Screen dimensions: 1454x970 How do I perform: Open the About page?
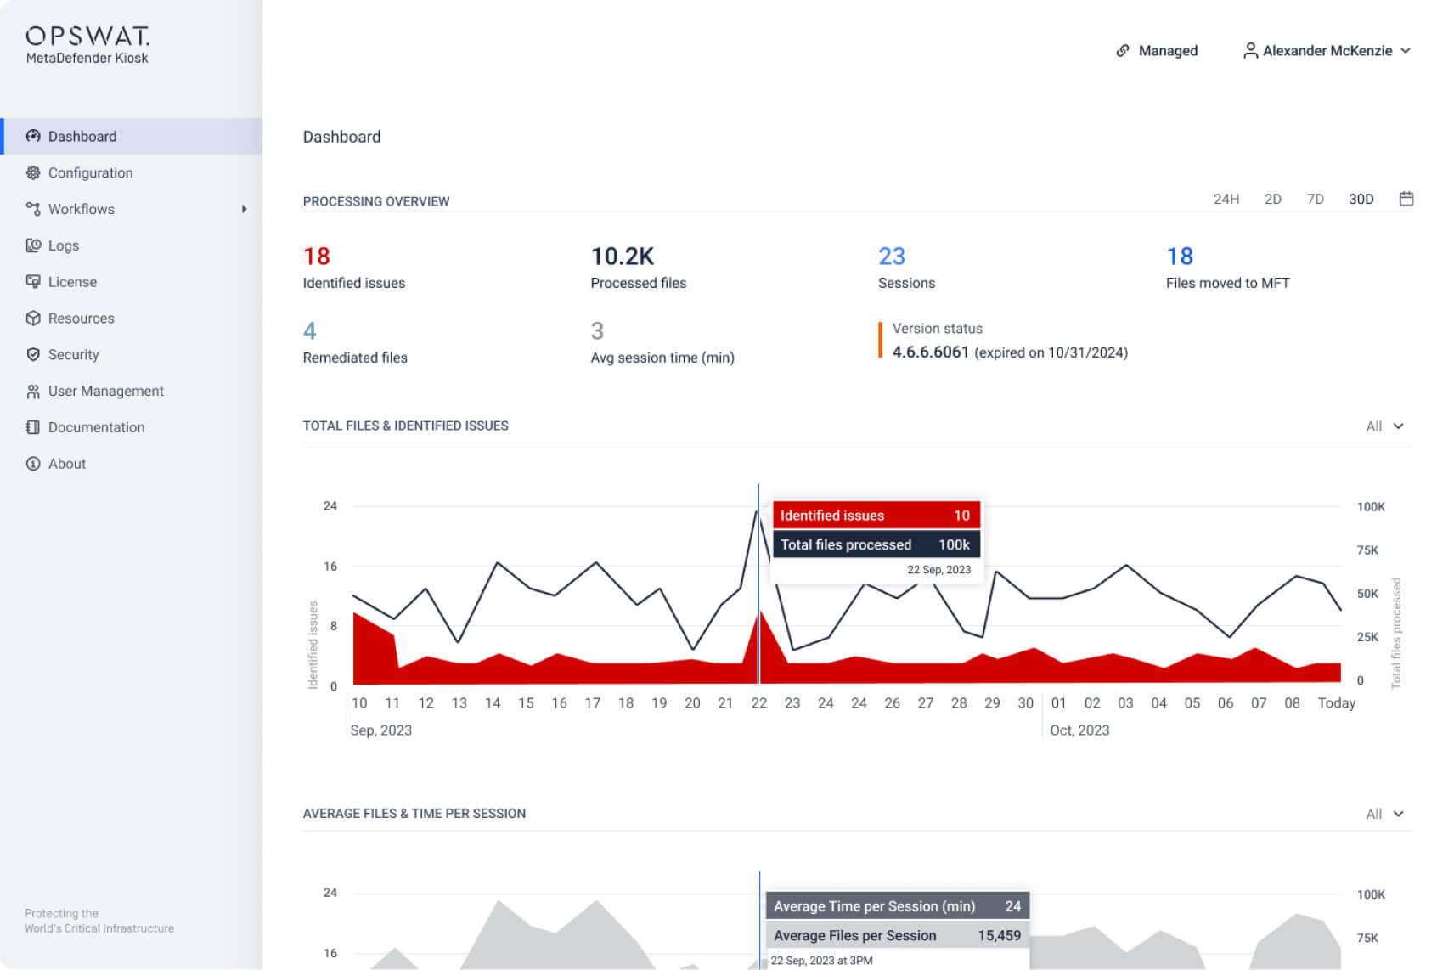click(67, 464)
